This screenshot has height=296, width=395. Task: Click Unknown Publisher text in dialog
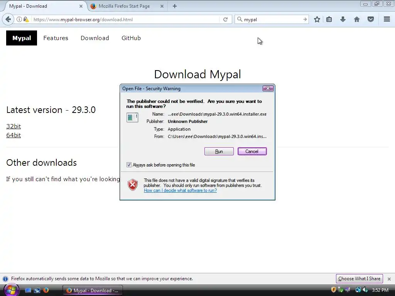188,121
